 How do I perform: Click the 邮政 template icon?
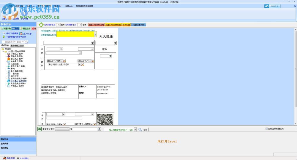pos(9,68)
